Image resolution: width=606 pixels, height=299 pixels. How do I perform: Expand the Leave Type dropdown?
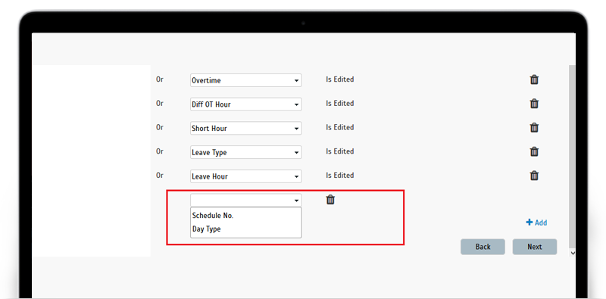[x=245, y=152]
